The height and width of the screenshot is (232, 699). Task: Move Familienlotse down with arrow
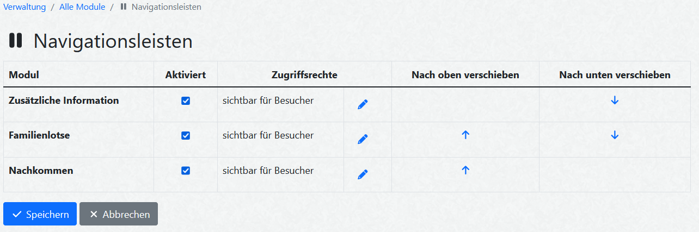(x=615, y=135)
